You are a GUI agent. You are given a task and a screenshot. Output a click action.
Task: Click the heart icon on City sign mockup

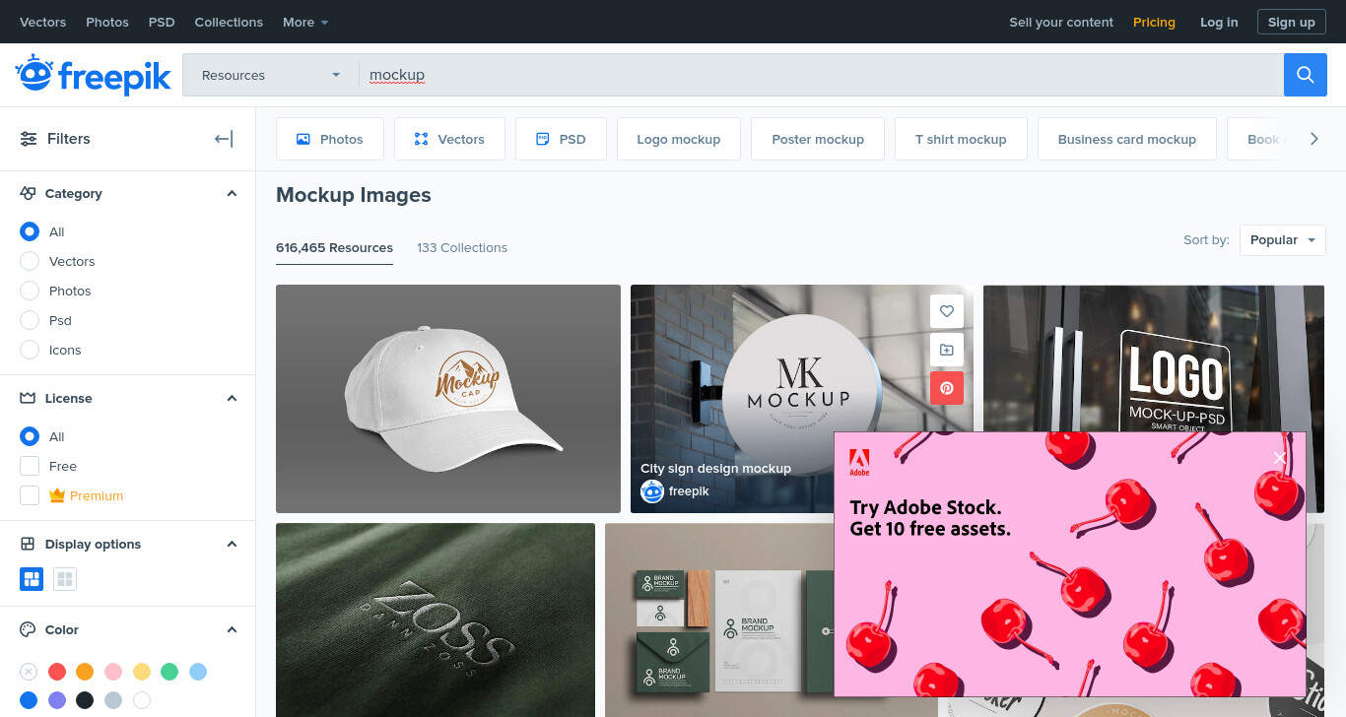[947, 311]
